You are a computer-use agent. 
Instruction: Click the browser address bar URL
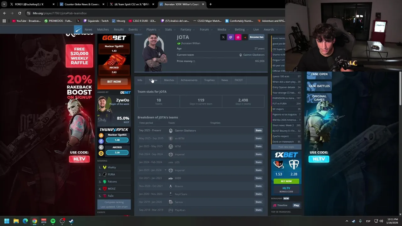click(x=60, y=13)
